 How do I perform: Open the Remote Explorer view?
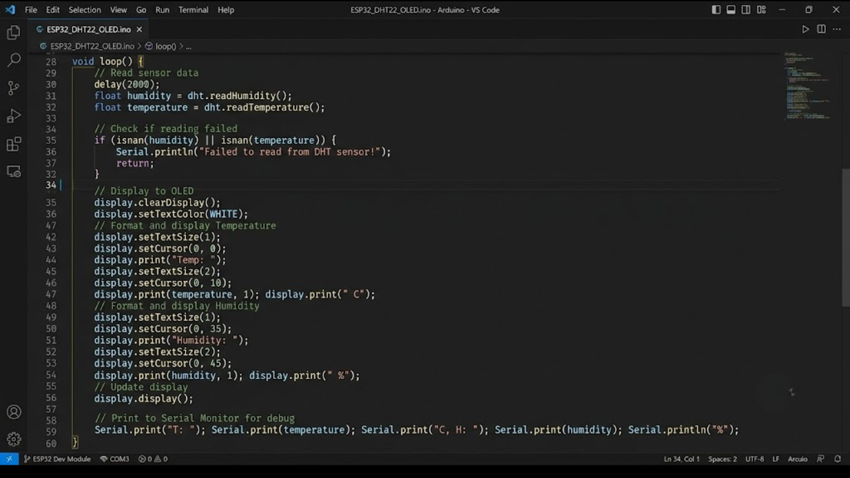coord(13,172)
